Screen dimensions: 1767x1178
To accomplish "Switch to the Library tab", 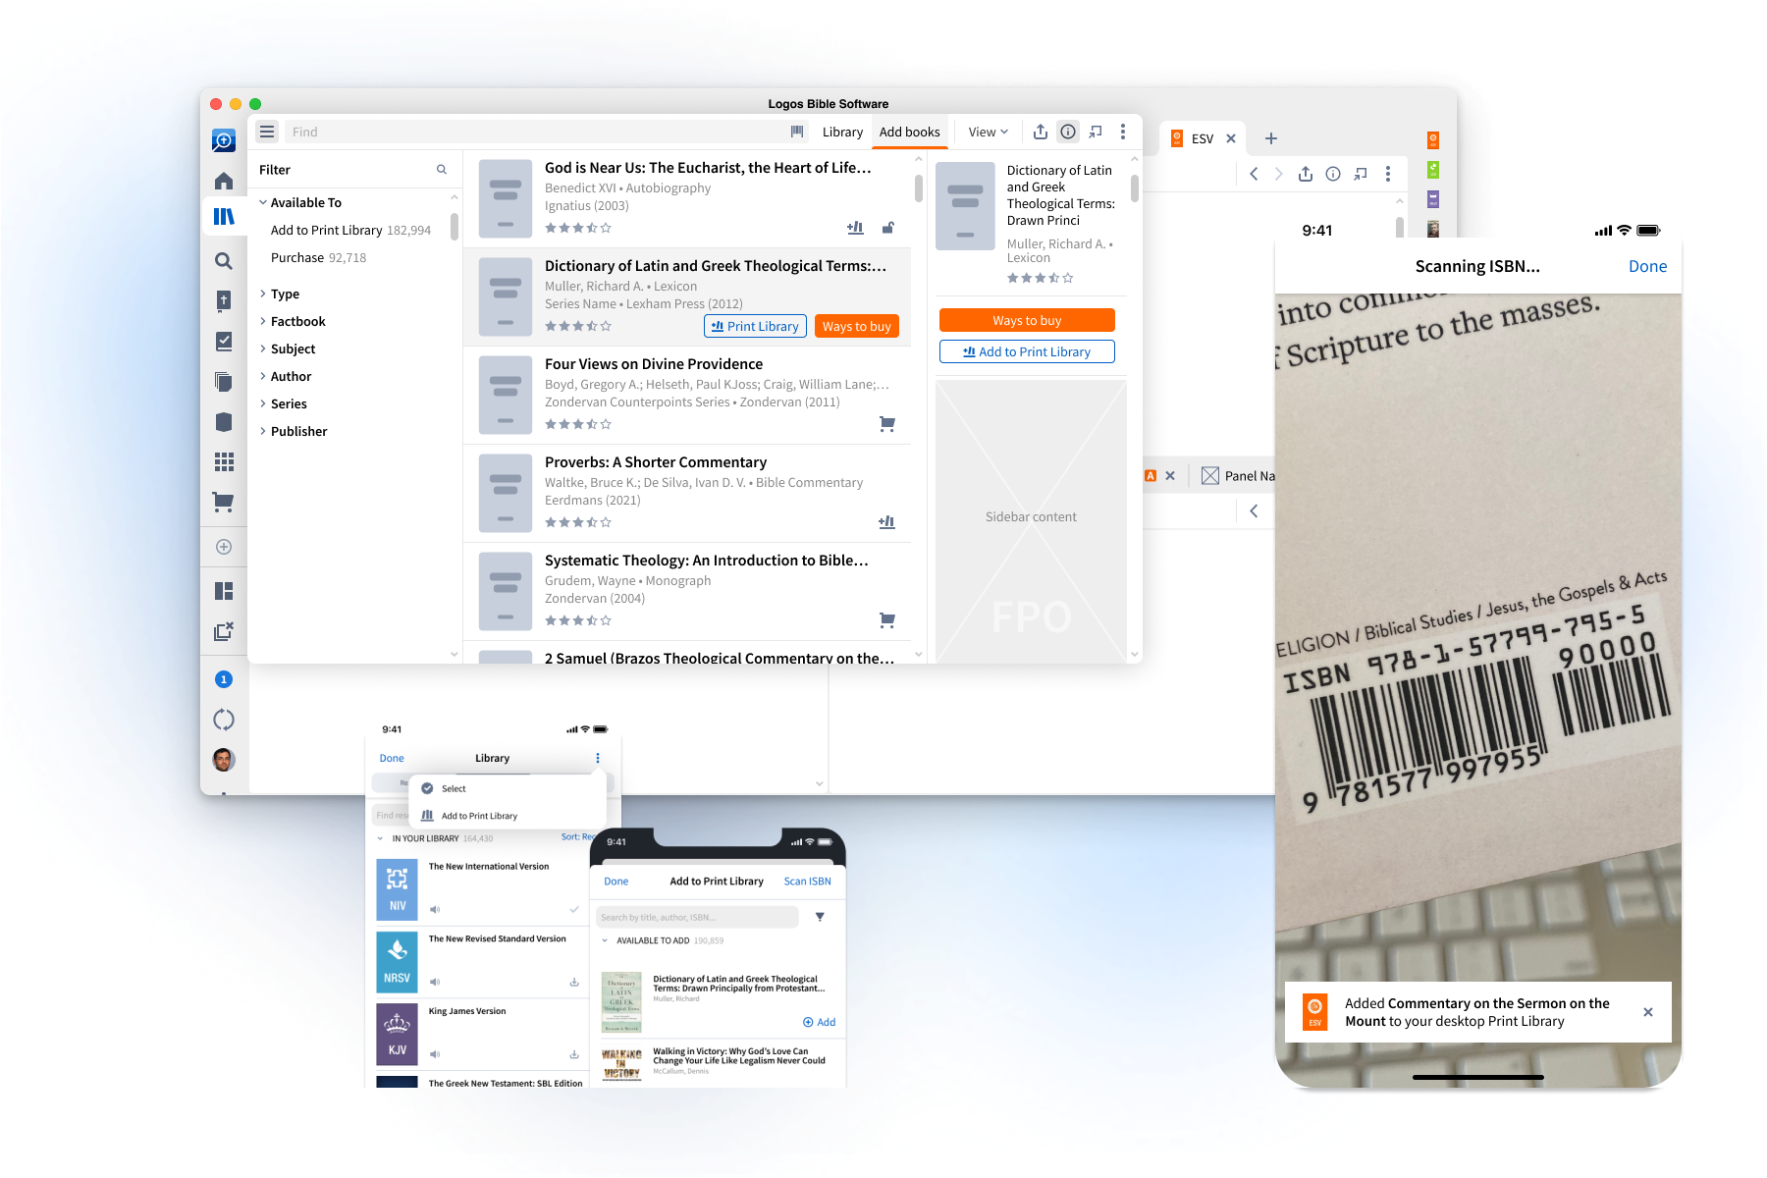I will point(842,132).
